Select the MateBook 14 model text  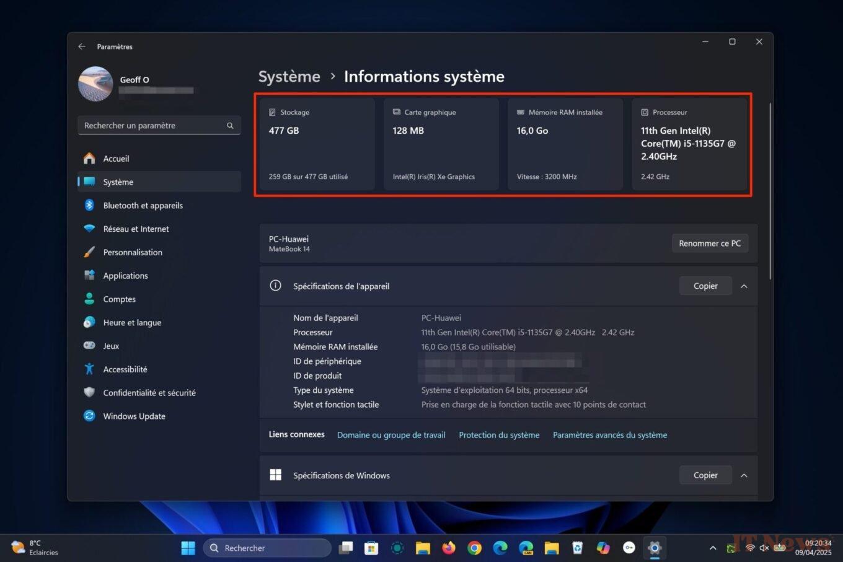pyautogui.click(x=289, y=249)
